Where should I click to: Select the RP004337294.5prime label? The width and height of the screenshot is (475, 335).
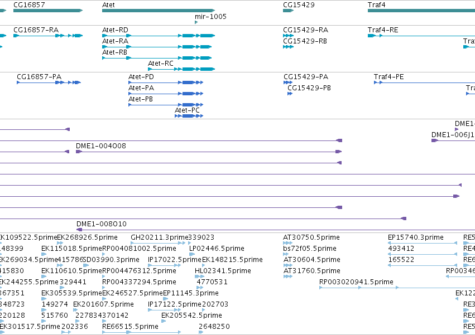pos(139,282)
